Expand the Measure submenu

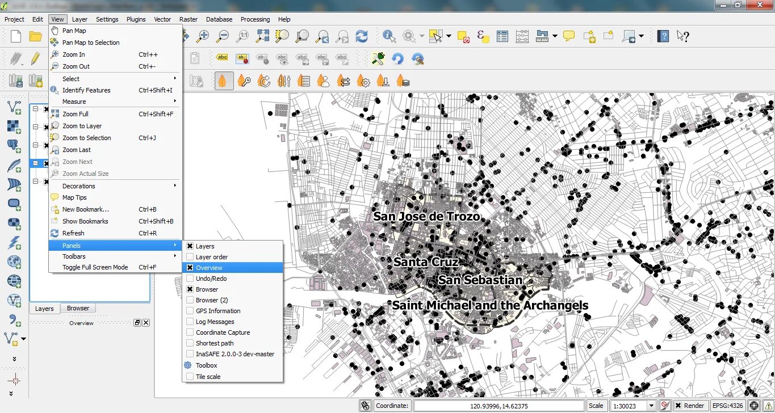115,102
